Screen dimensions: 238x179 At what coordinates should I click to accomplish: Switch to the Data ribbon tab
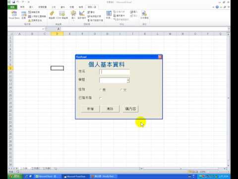pyautogui.click(x=62, y=7)
